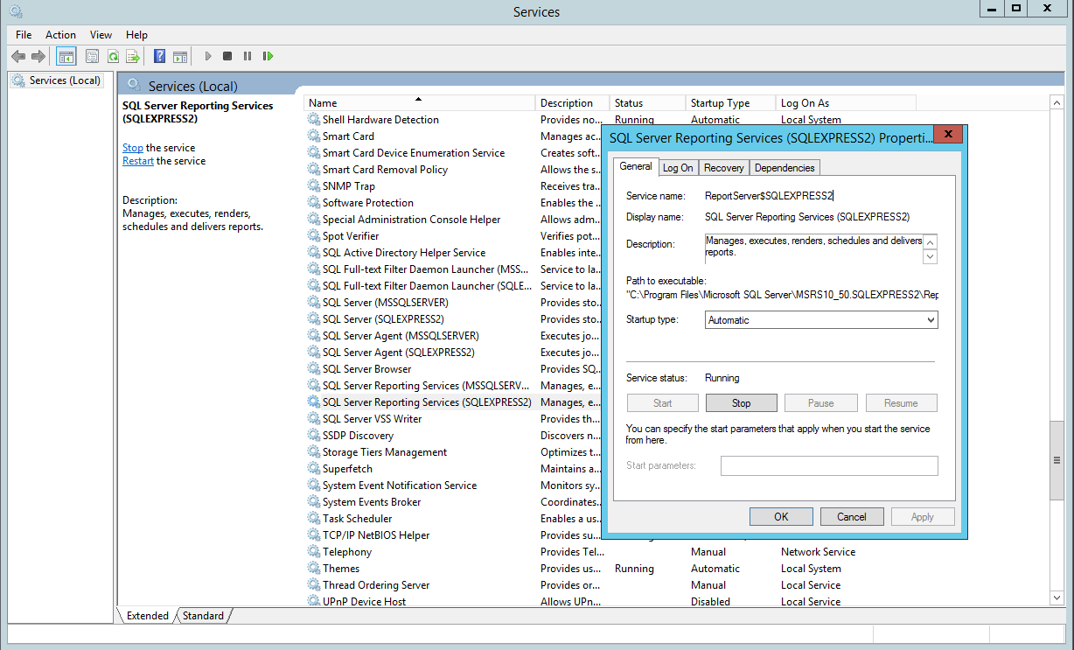The image size is (1074, 650).
Task: Open Help via the blue question mark icon
Action: pos(159,56)
